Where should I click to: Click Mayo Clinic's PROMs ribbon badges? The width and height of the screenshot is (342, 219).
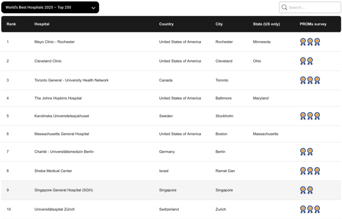(310, 42)
